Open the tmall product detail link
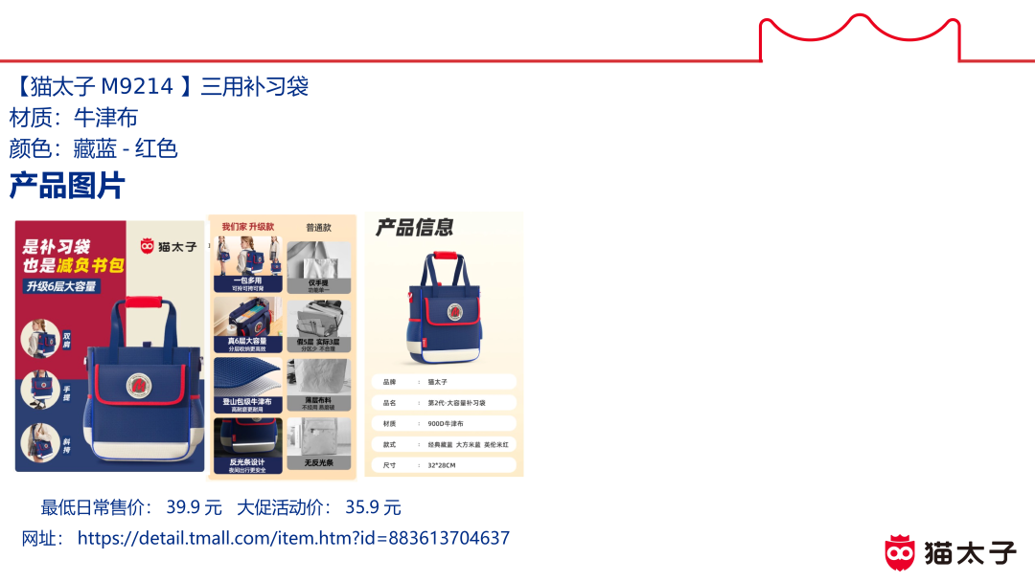Viewport: 1035px width, 582px height. coord(294,539)
